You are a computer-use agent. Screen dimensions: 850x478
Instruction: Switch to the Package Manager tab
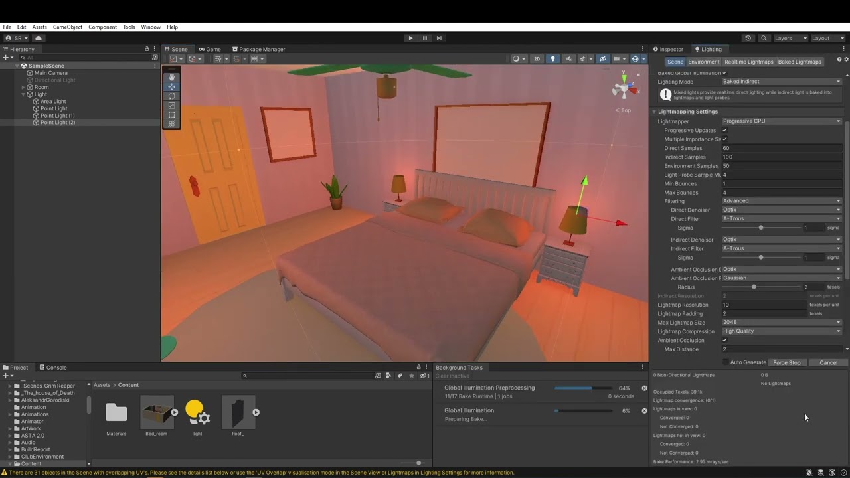pyautogui.click(x=258, y=49)
